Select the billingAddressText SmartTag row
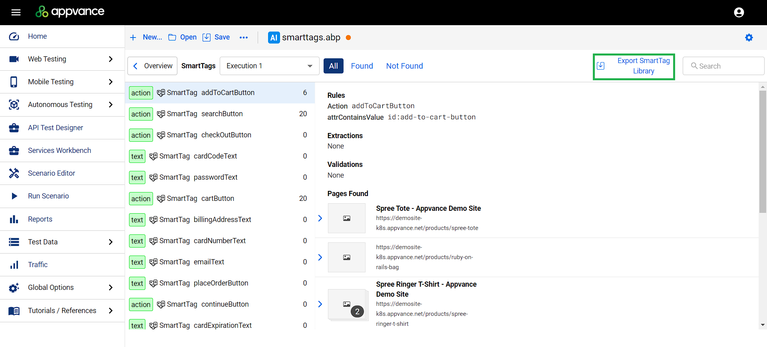This screenshot has height=347, width=767. pos(220,220)
